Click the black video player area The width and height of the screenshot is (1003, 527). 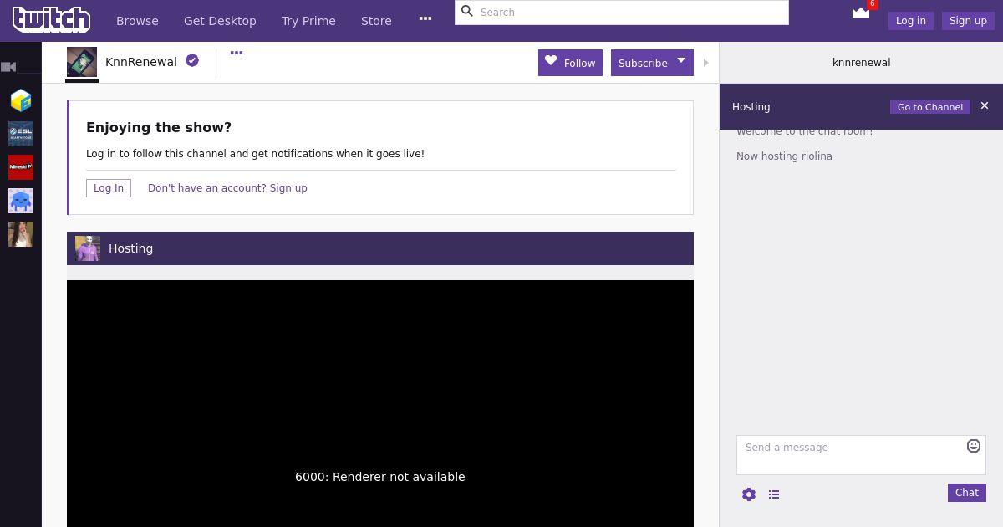[x=380, y=403]
